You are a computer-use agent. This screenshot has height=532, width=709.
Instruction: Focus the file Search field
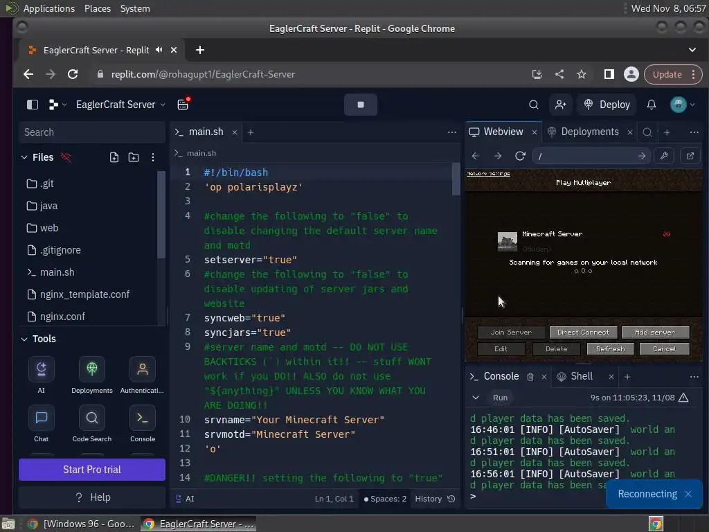point(92,132)
